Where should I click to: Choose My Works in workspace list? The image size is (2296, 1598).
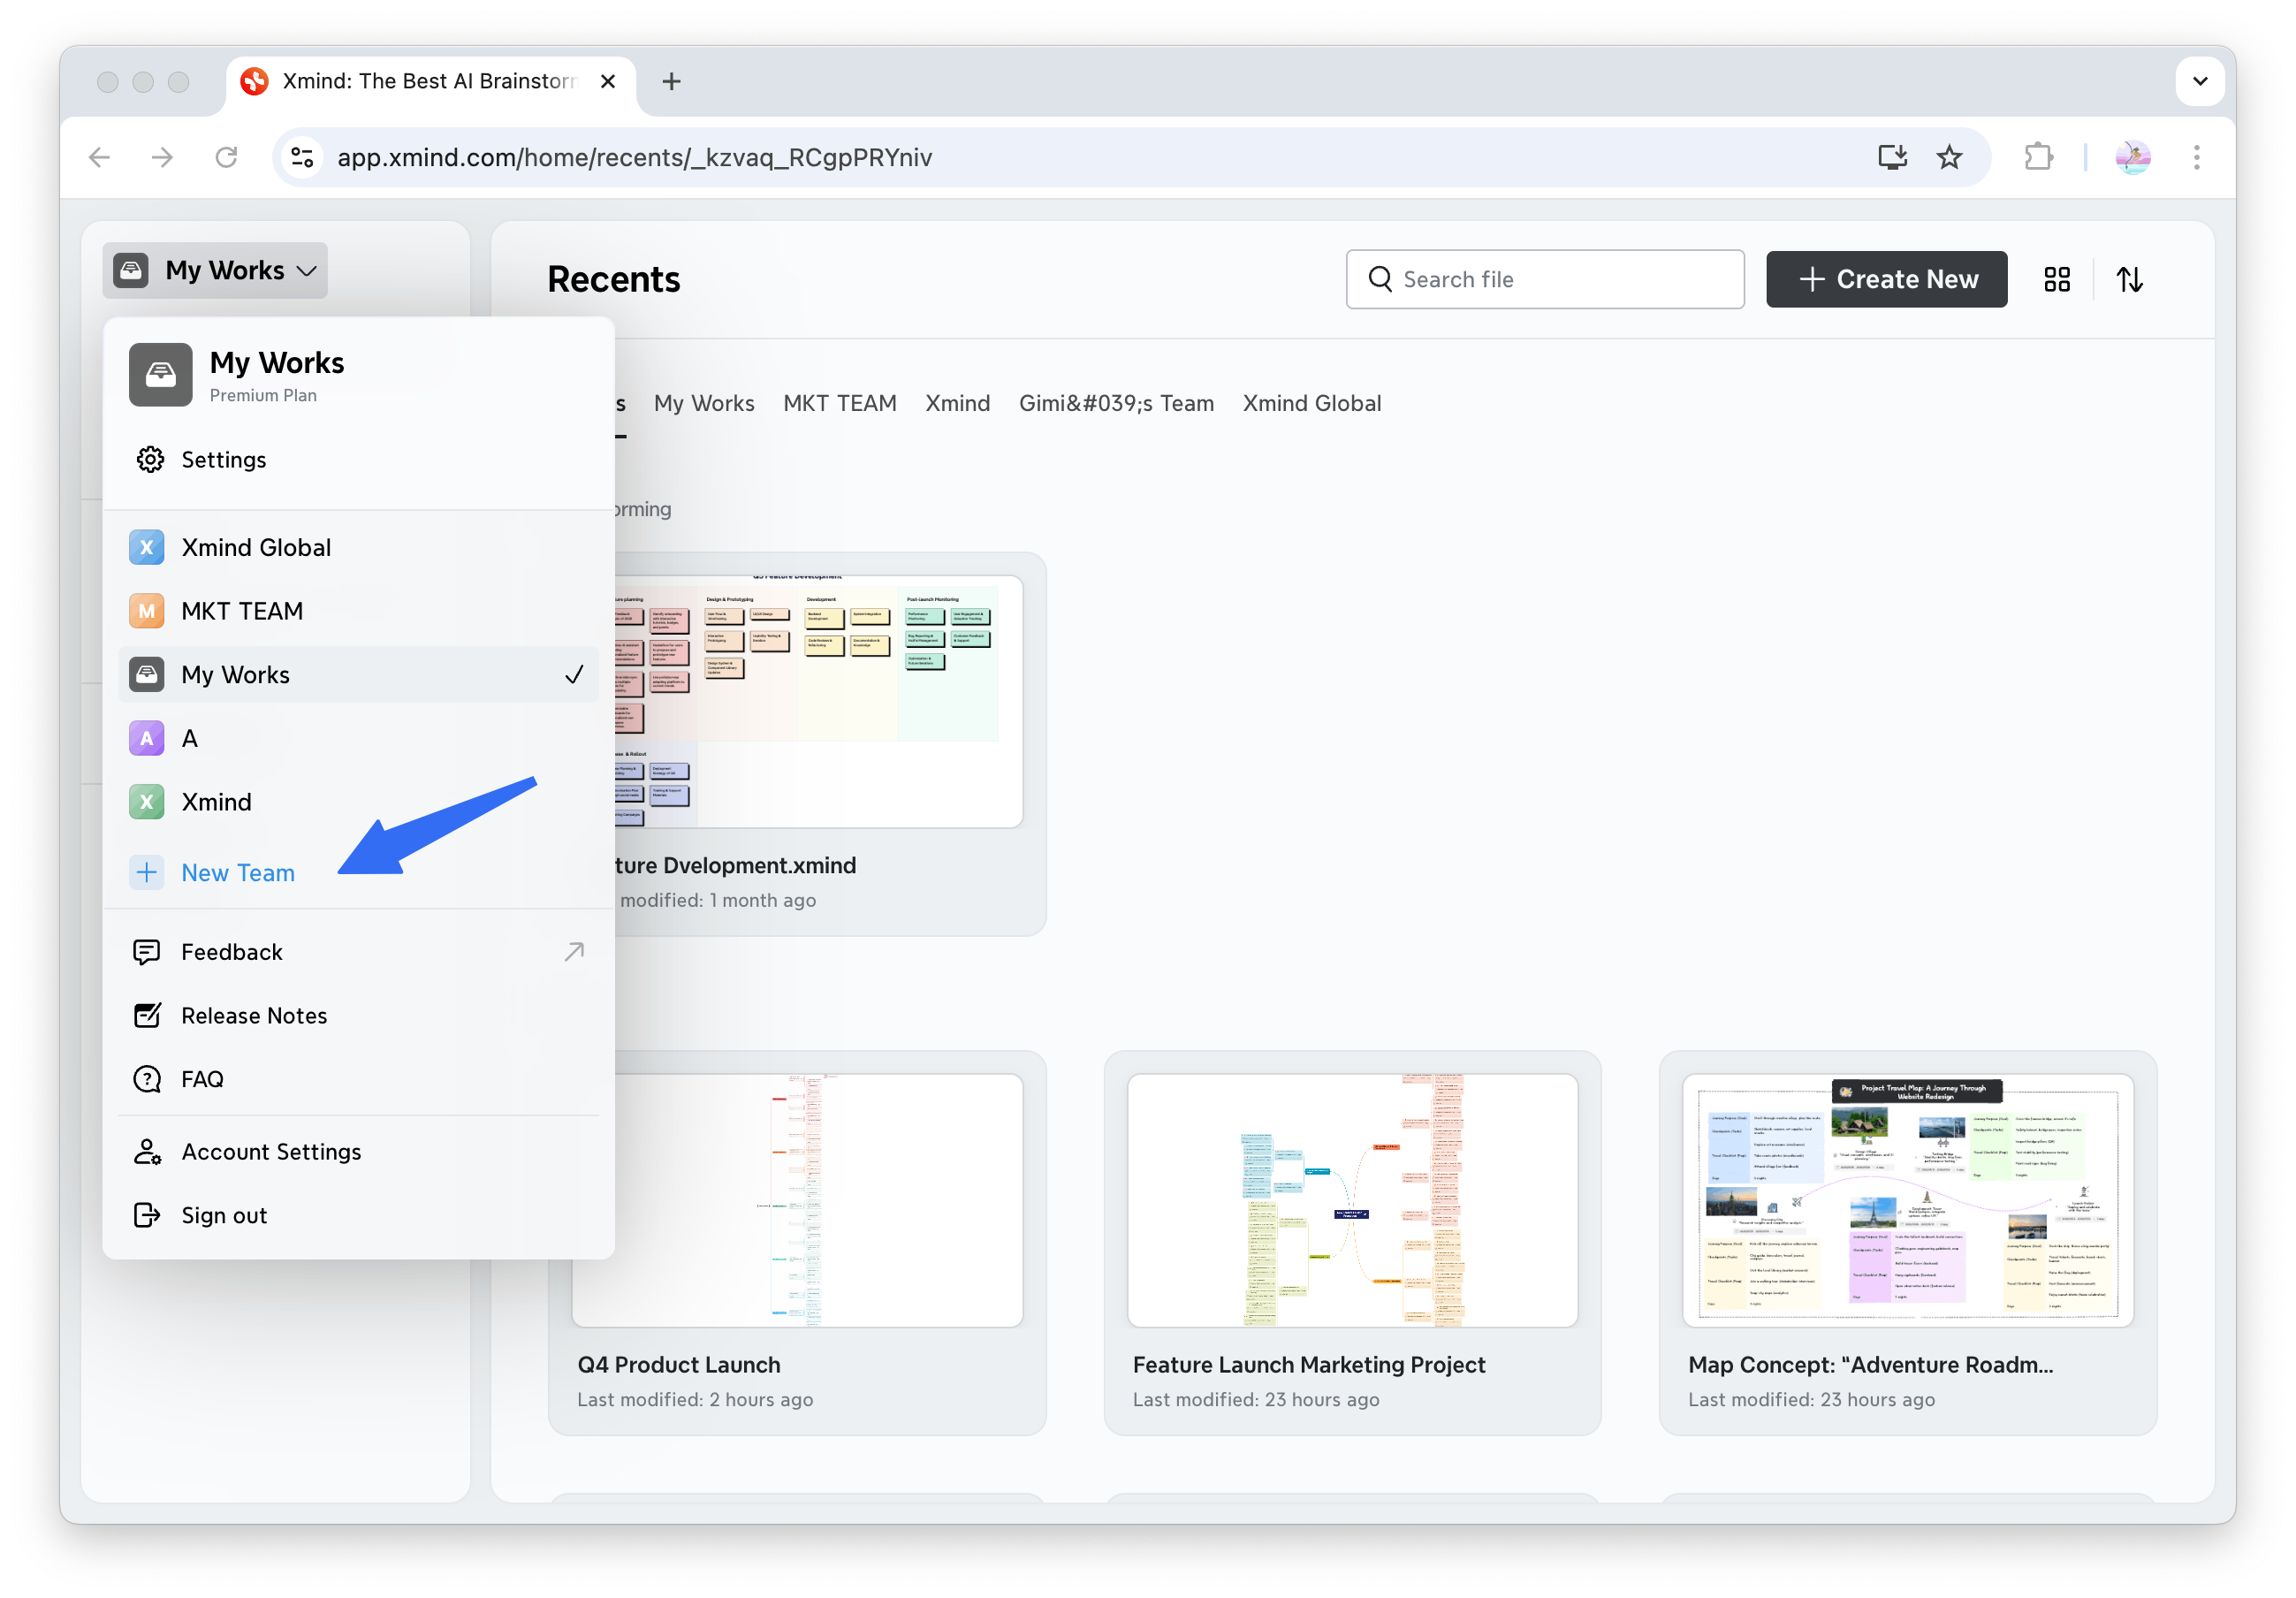point(358,675)
